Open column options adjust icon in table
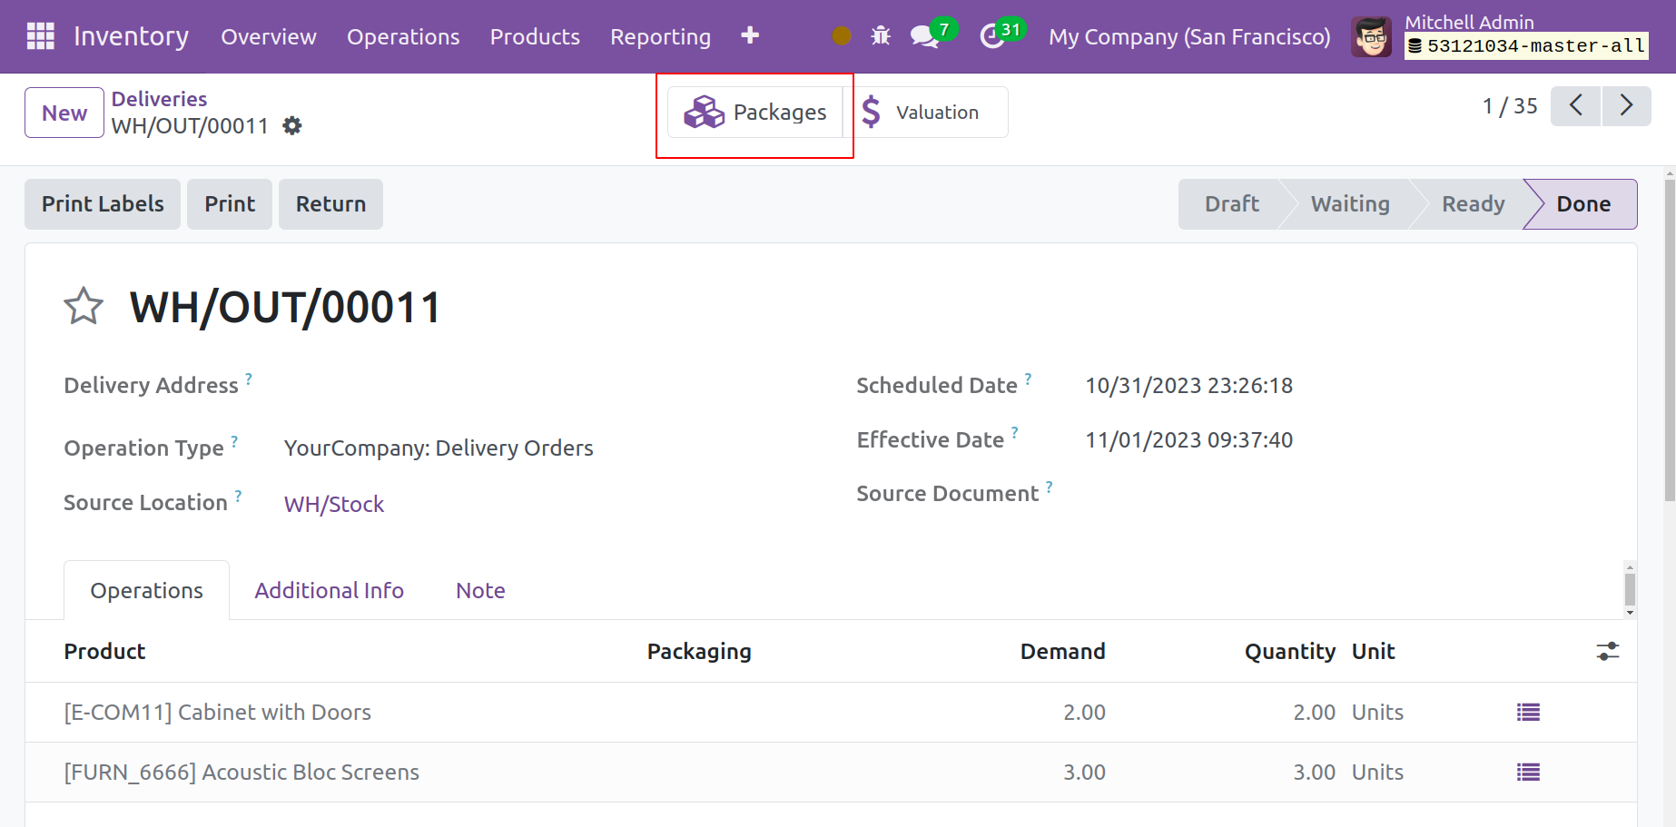Viewport: 1676px width, 827px height. 1607,652
